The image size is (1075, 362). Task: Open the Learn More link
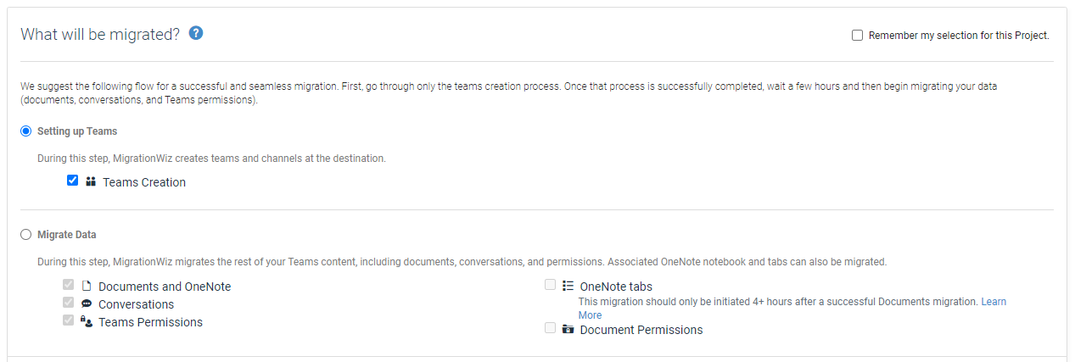[x=994, y=302]
